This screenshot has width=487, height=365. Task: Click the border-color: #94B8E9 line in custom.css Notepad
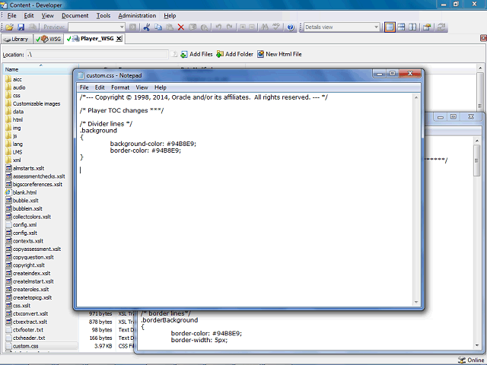[x=145, y=151]
